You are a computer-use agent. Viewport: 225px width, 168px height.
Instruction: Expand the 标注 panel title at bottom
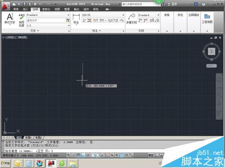[96, 31]
